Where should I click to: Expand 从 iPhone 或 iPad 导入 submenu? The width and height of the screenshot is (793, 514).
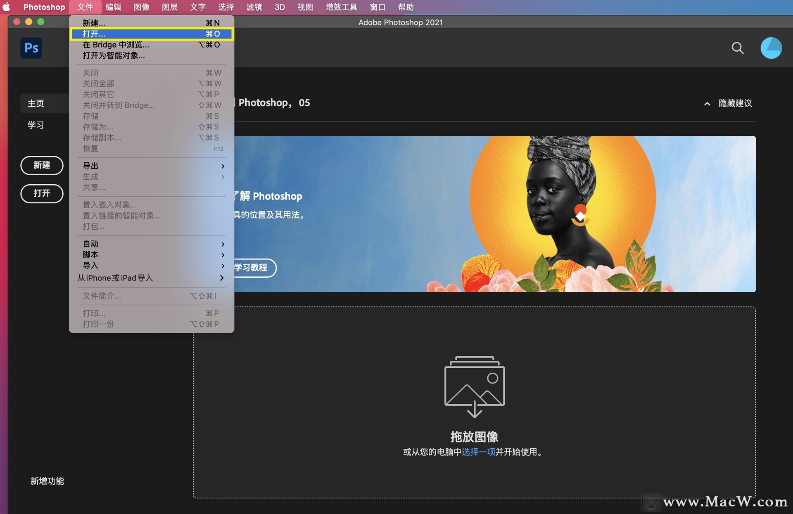152,278
